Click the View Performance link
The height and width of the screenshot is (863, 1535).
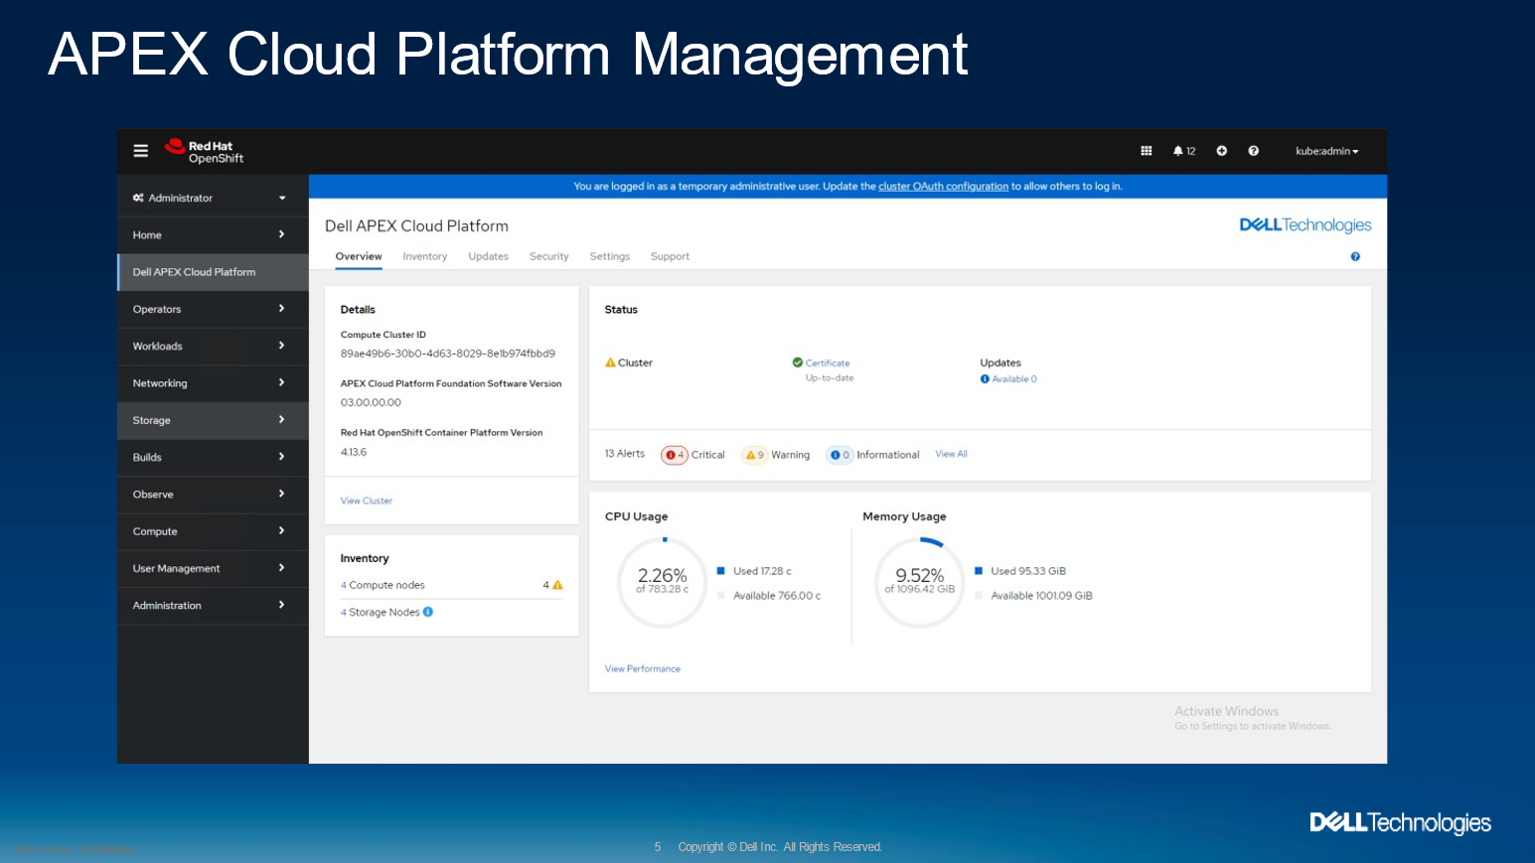(642, 668)
